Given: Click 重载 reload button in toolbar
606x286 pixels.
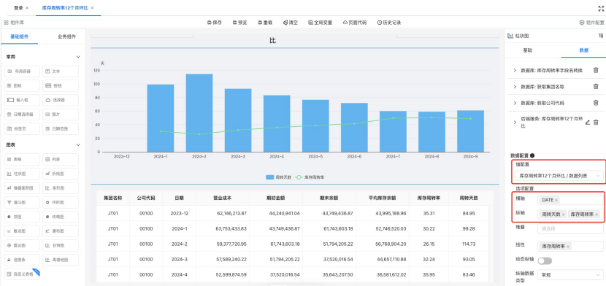Looking at the screenshot, I should pyautogui.click(x=265, y=23).
